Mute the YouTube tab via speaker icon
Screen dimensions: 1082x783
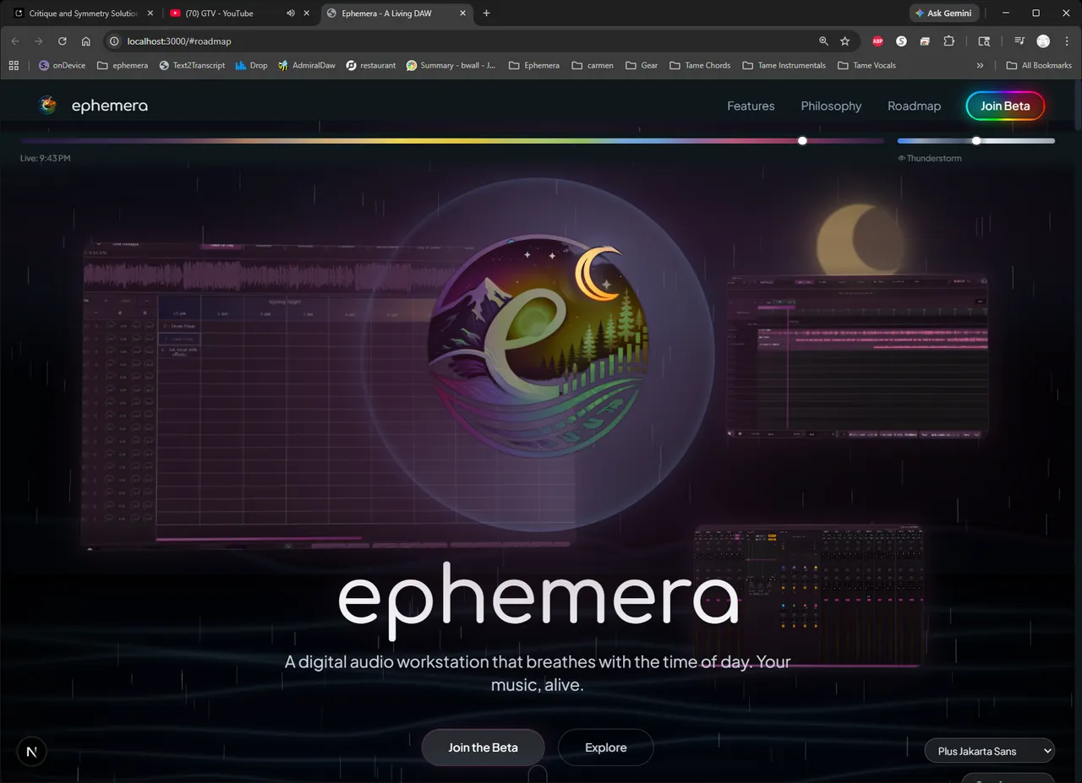[x=291, y=14]
